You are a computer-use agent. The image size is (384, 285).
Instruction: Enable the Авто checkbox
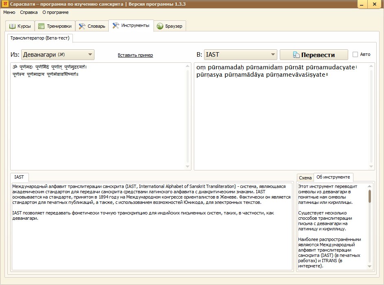[x=355, y=54]
